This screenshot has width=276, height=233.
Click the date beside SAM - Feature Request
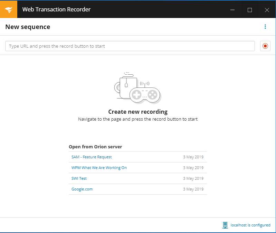[x=193, y=157]
